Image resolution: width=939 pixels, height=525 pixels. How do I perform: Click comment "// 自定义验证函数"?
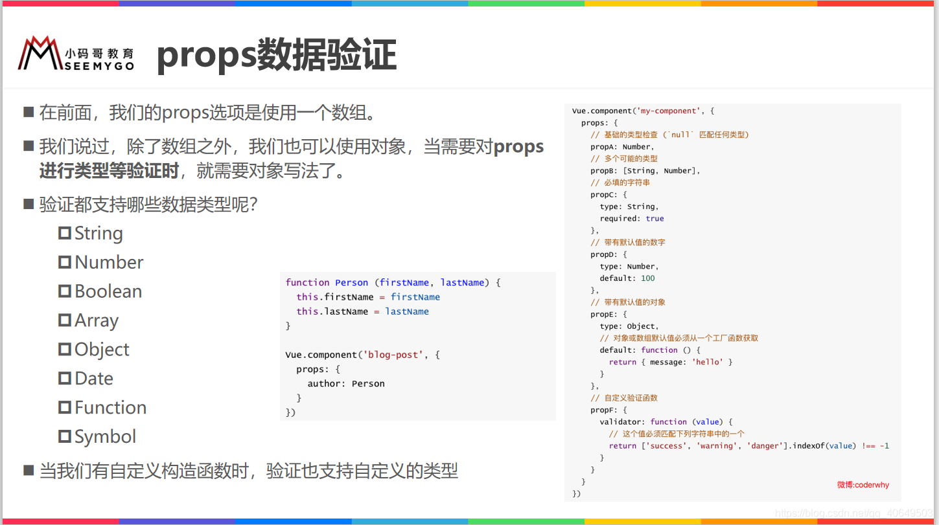pyautogui.click(x=623, y=398)
